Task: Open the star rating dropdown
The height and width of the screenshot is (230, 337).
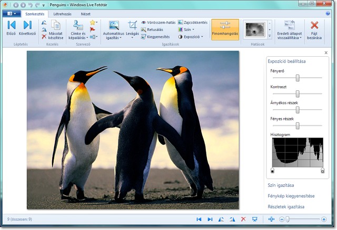Action: coord(94,22)
